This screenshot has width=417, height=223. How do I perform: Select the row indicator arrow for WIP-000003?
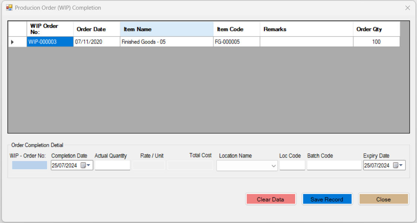pos(13,42)
